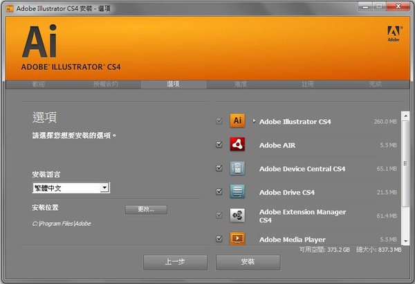Click the 可用空間: 373.2 GB text

(x=324, y=249)
